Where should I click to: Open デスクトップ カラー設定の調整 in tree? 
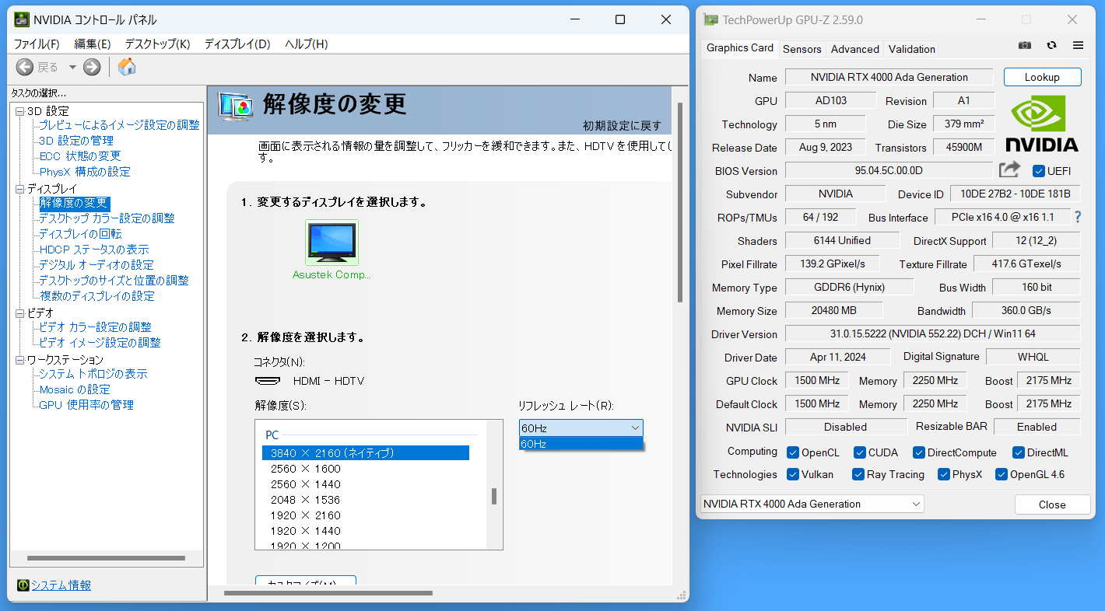pyautogui.click(x=107, y=218)
